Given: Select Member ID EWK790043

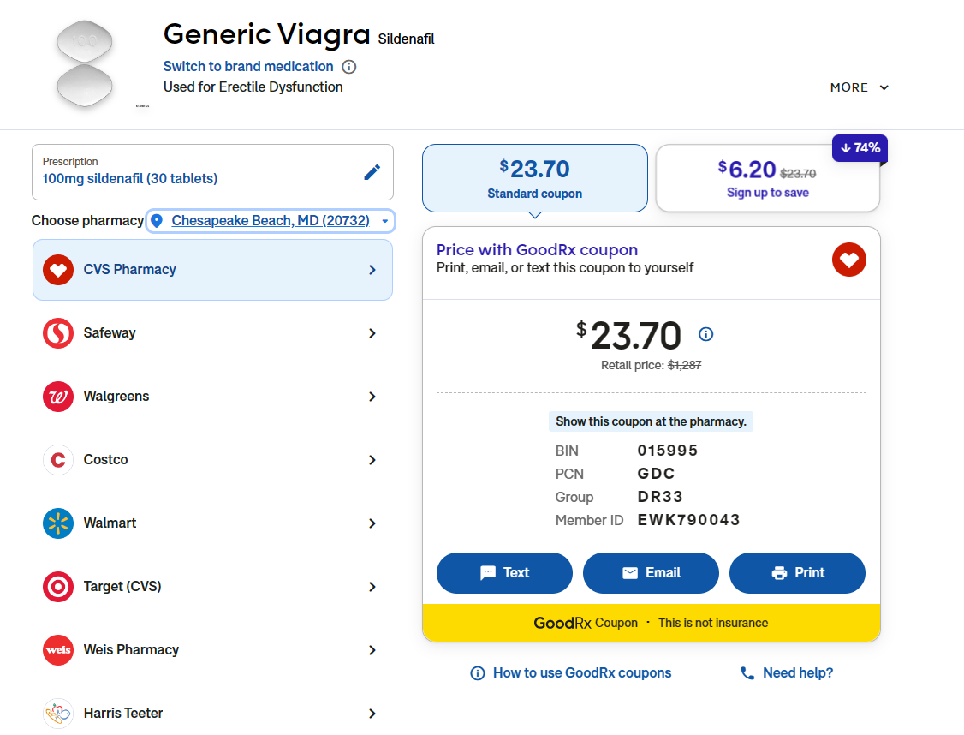Looking at the screenshot, I should pos(688,520).
